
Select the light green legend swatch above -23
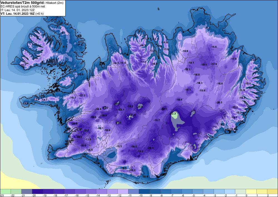5,191
